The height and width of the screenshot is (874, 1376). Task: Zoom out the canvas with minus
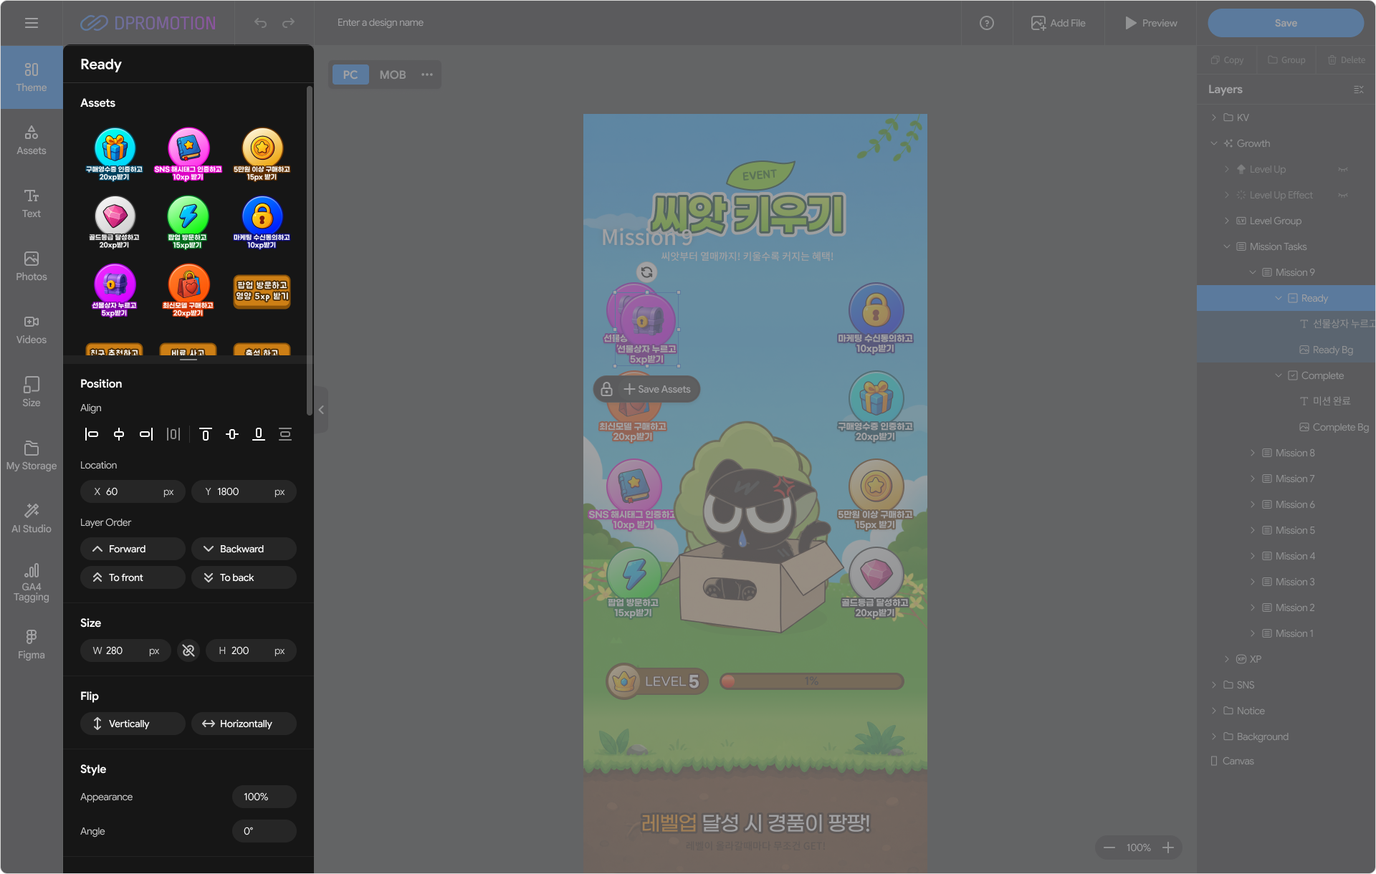tap(1109, 847)
